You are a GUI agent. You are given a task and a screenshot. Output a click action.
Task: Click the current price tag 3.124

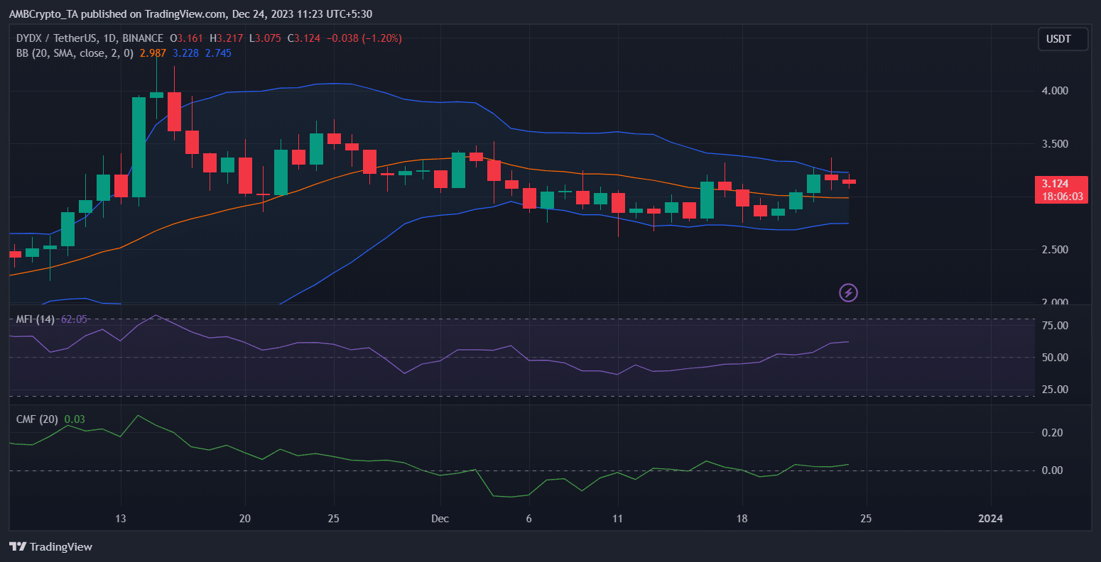pyautogui.click(x=1055, y=184)
